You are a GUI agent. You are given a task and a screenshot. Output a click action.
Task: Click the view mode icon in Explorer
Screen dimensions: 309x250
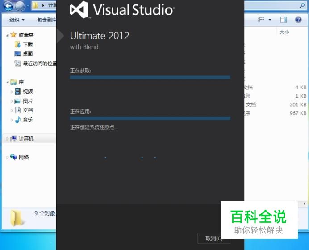coord(261,20)
